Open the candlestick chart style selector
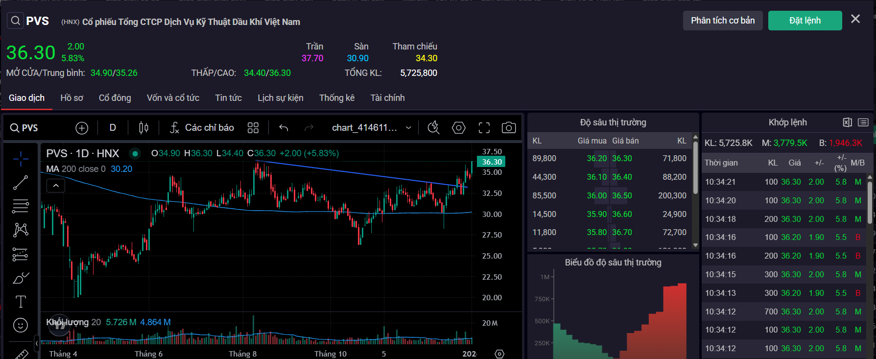Image resolution: width=876 pixels, height=359 pixels. click(143, 128)
